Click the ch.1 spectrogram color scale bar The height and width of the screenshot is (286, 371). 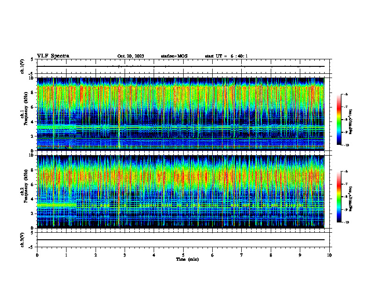tap(339, 120)
